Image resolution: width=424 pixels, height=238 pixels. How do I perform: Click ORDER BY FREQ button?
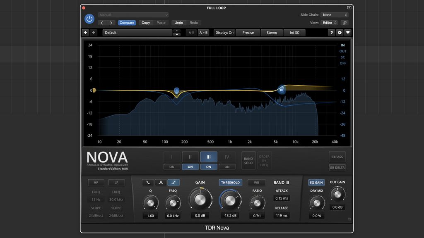264,161
